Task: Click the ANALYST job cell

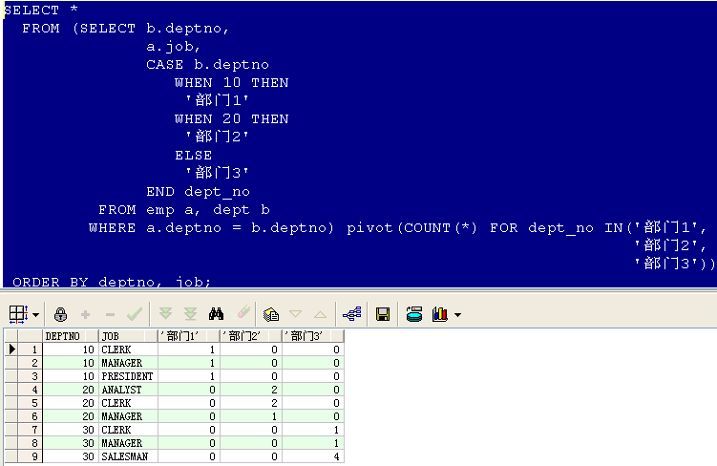Action: 128,390
